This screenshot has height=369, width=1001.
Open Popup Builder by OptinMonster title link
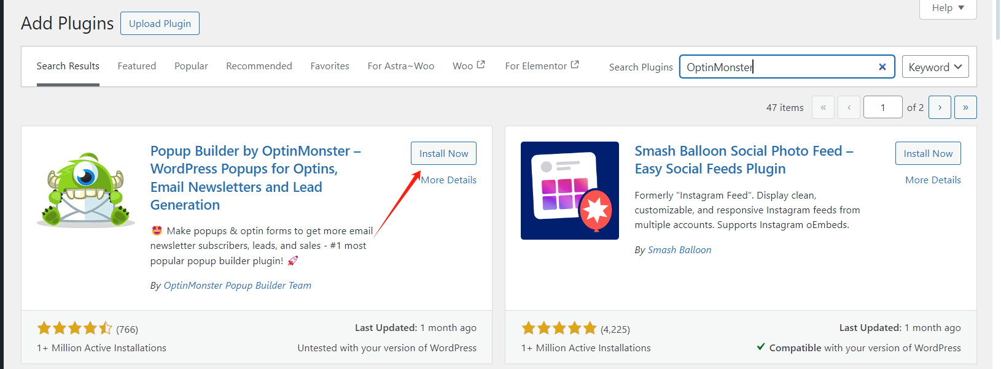[255, 178]
